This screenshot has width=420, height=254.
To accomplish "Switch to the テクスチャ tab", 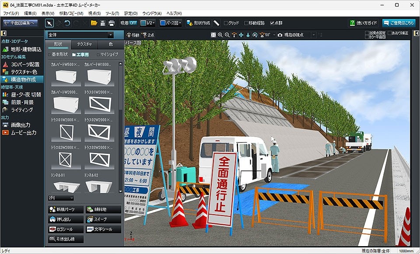I will (84, 44).
